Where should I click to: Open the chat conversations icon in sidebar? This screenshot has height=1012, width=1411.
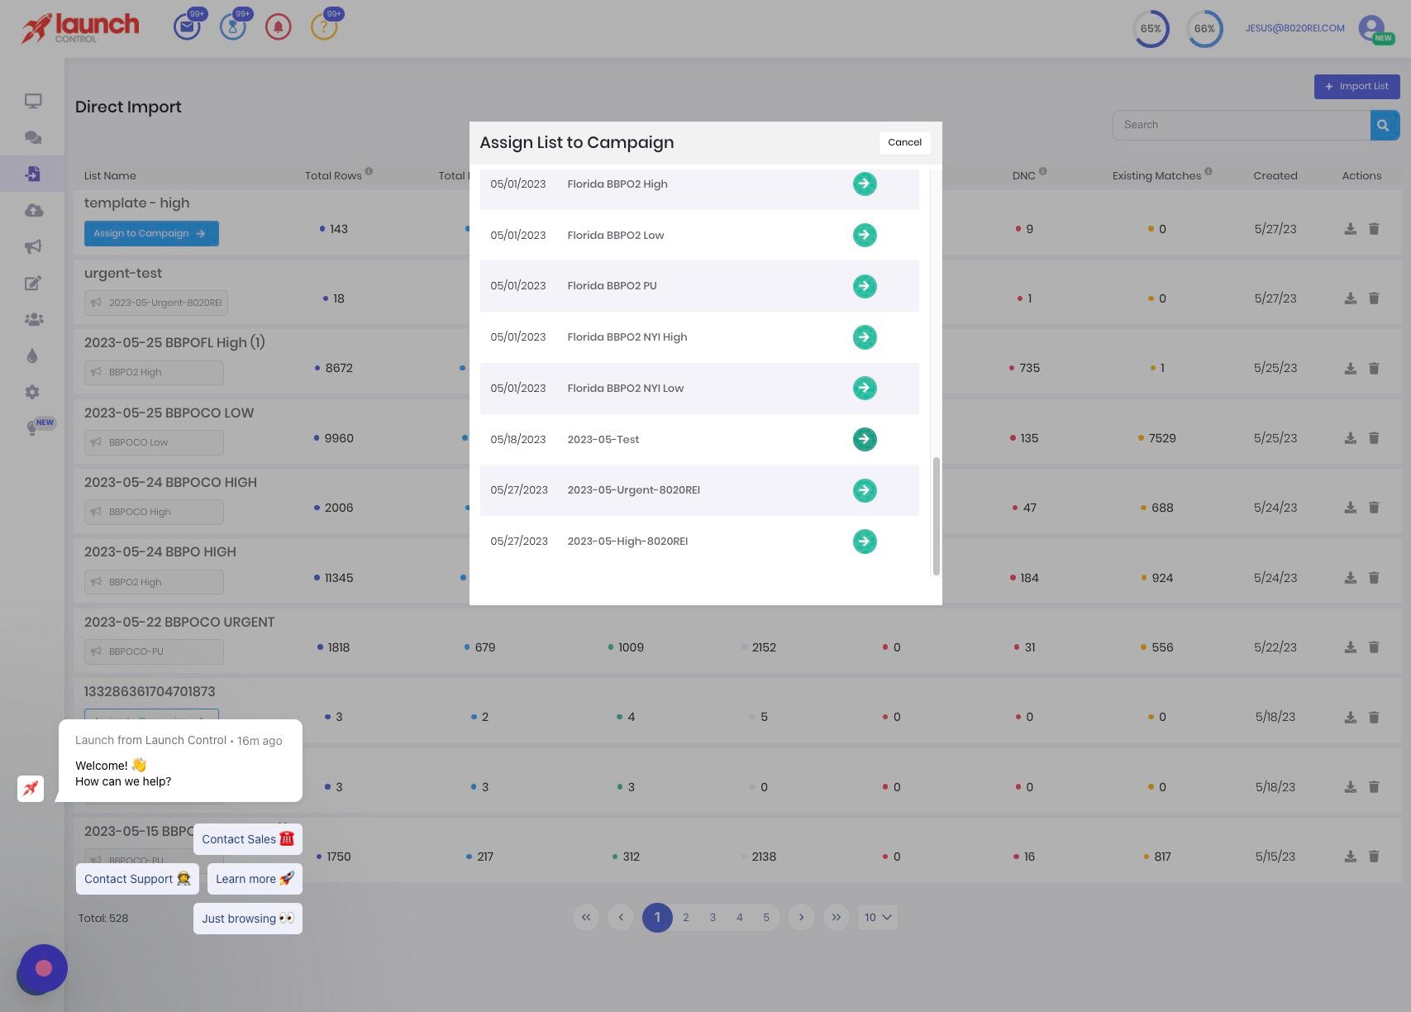tap(32, 137)
